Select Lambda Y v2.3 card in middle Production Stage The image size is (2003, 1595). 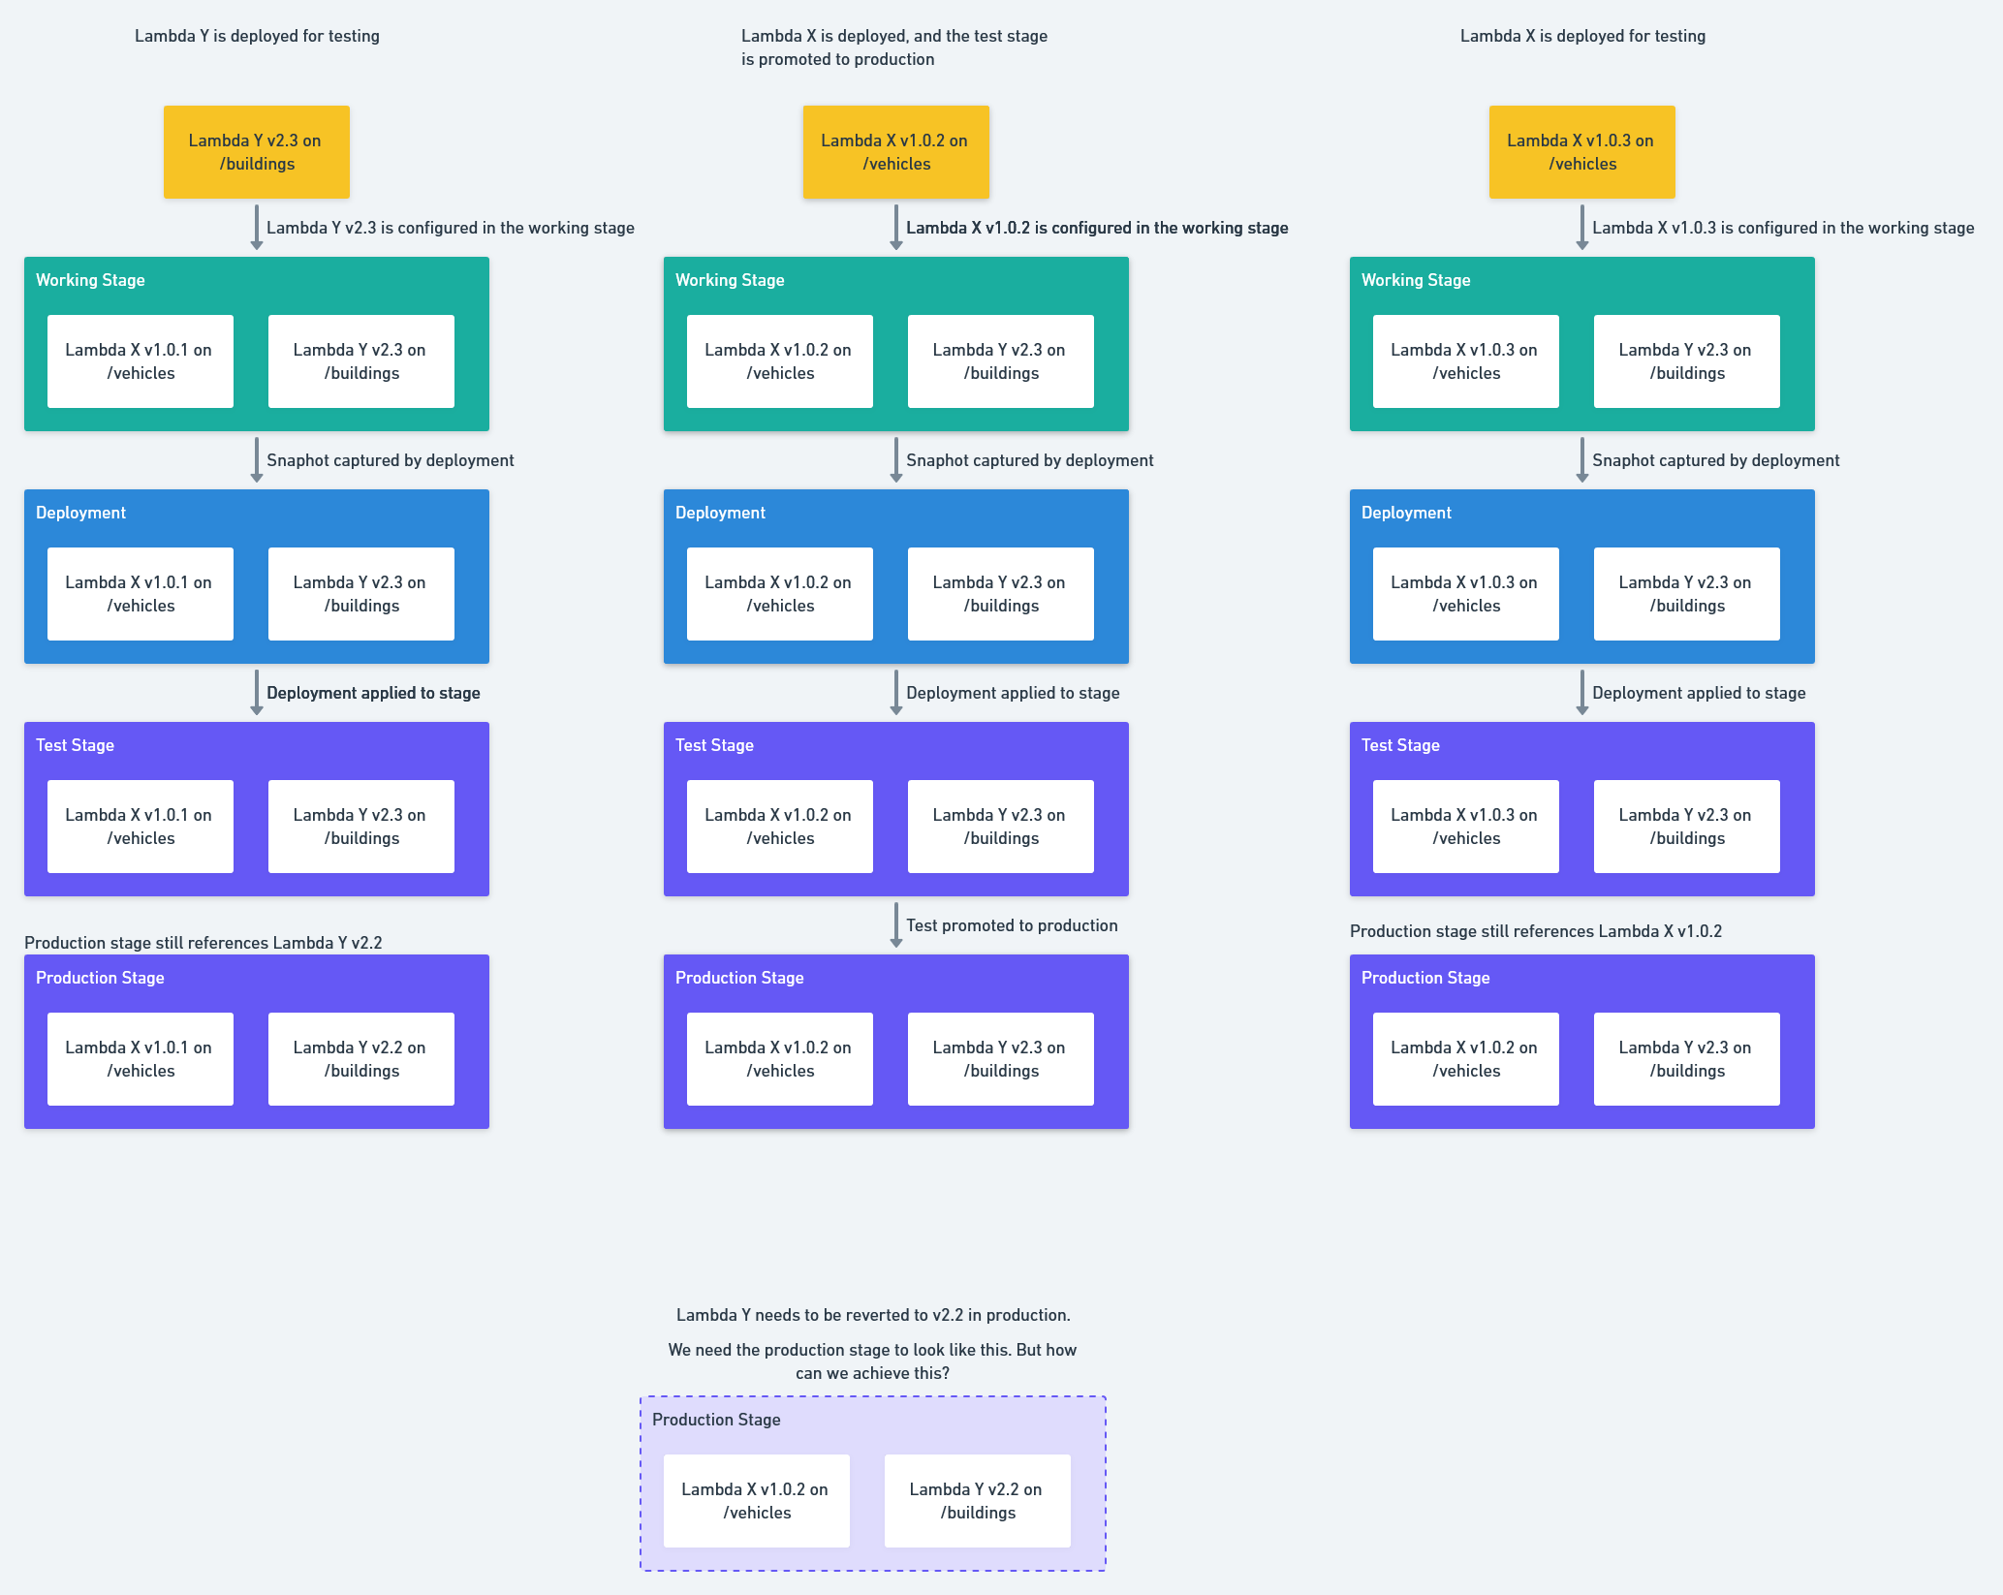[1000, 1059]
